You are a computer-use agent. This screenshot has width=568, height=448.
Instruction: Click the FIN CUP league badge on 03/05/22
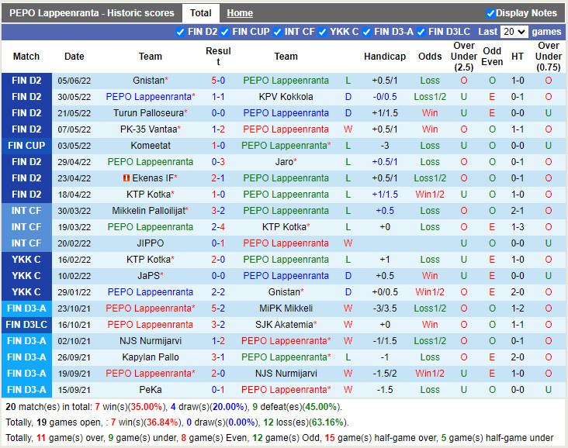click(x=26, y=146)
